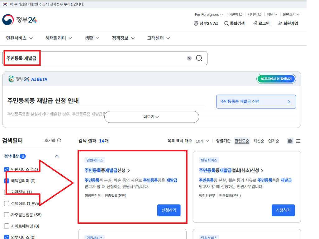Screen dimensions: 319x239
Task: Click the 검색 결과 14개 count text
Action: point(93,141)
